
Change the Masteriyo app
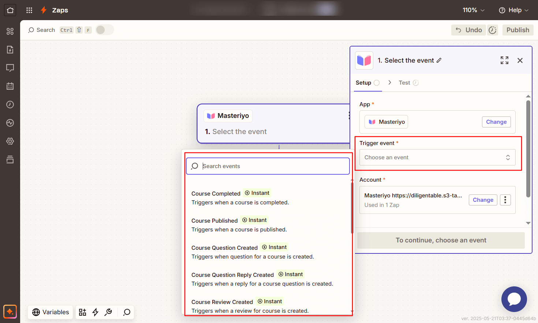[496, 122]
